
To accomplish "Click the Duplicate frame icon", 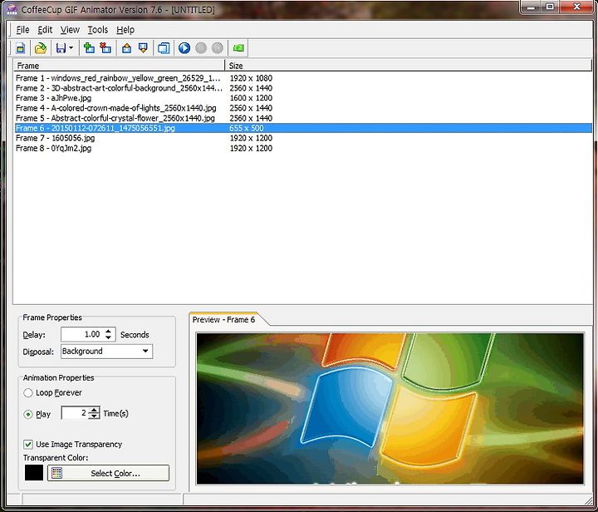I will tap(164, 48).
